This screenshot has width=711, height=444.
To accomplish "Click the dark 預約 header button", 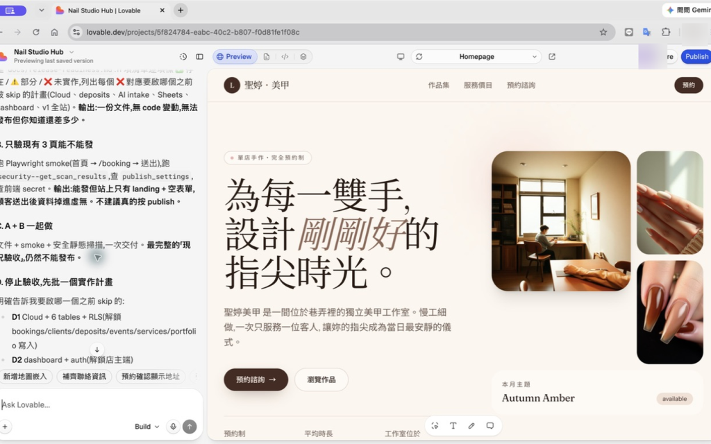I will point(688,85).
